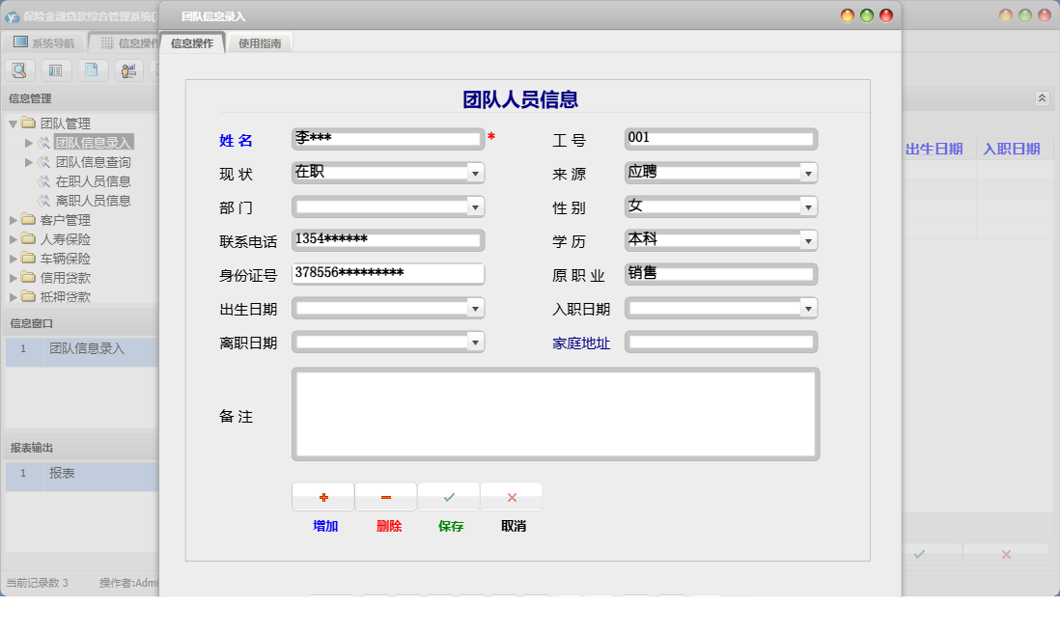The image size is (1060, 632).
Task: Click the 姓名 name input field
Action: [x=385, y=138]
